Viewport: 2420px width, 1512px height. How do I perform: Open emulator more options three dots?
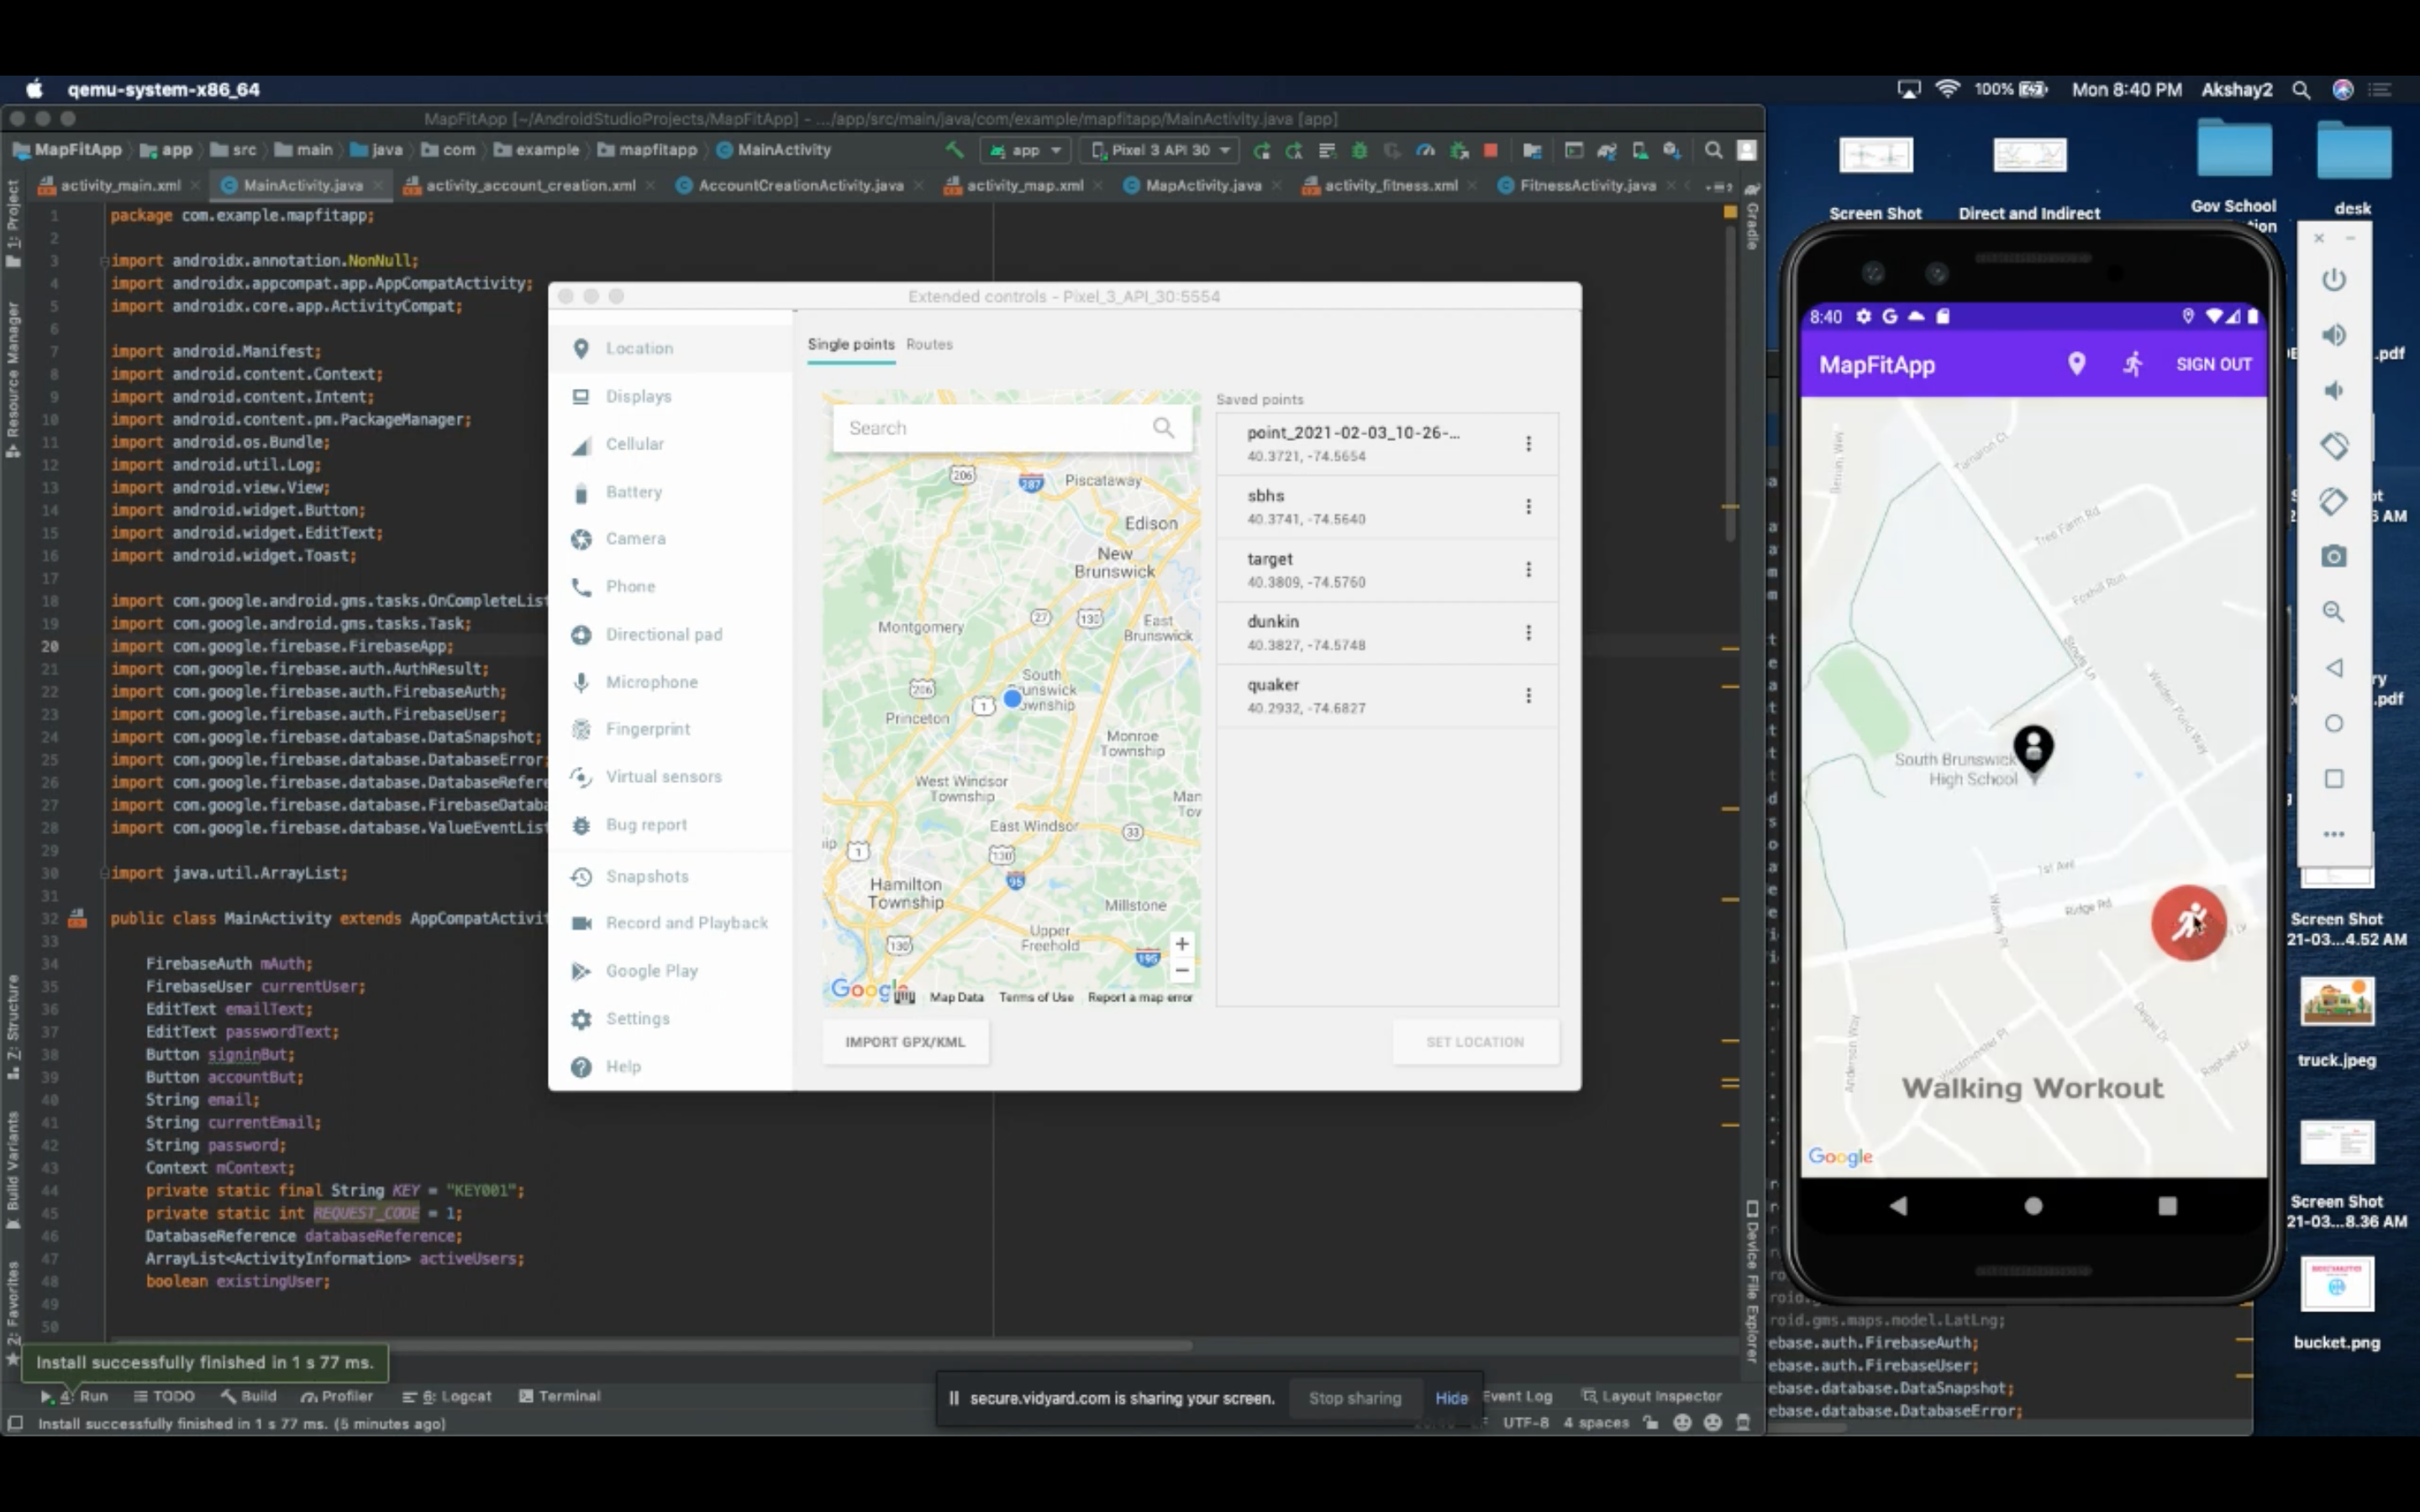pyautogui.click(x=2333, y=834)
